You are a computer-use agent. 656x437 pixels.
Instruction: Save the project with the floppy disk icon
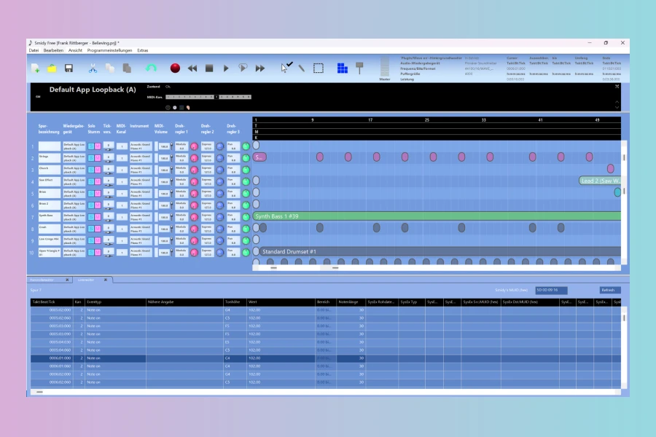[69, 68]
